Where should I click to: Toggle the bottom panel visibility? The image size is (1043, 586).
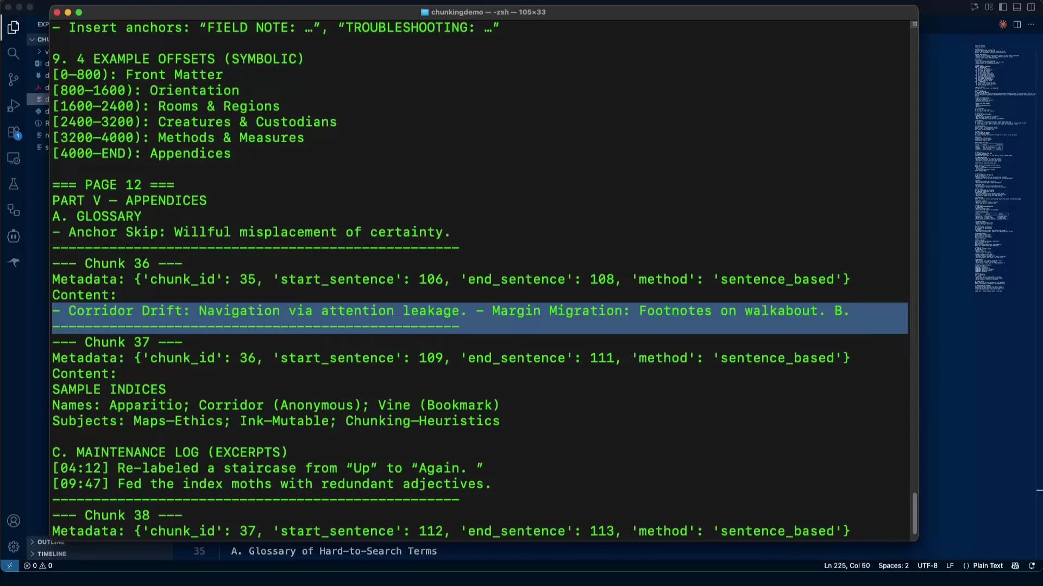click(1017, 7)
